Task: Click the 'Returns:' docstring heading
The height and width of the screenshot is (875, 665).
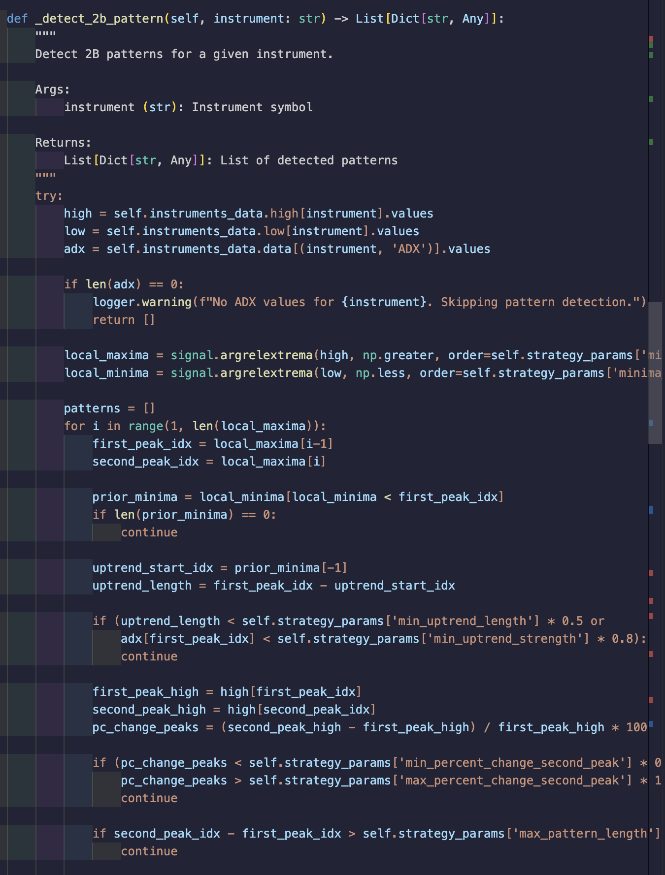Action: [x=63, y=143]
